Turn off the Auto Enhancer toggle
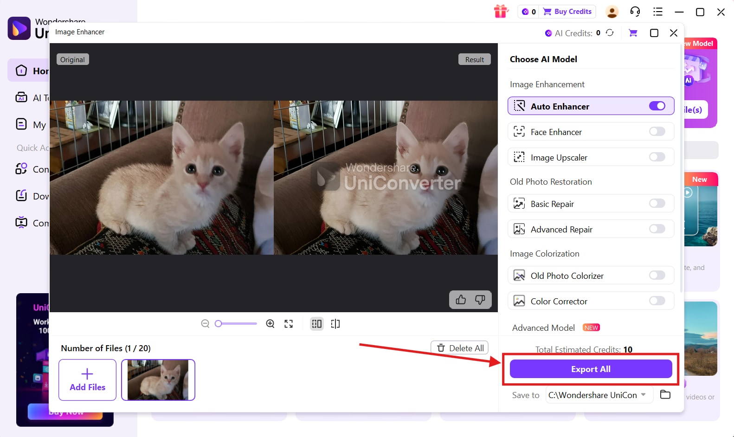The width and height of the screenshot is (734, 437). (x=657, y=106)
